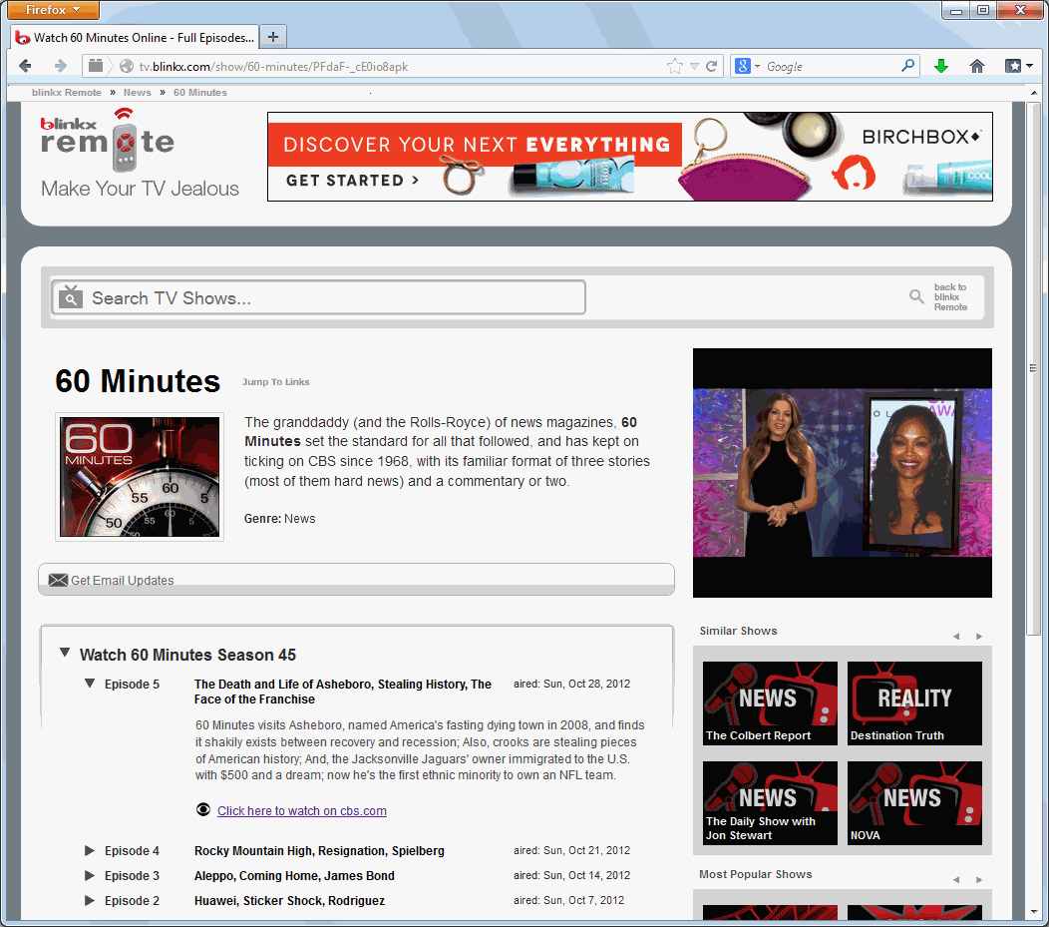Open the URL history dropdown arrow
The height and width of the screenshot is (927, 1049).
click(694, 66)
